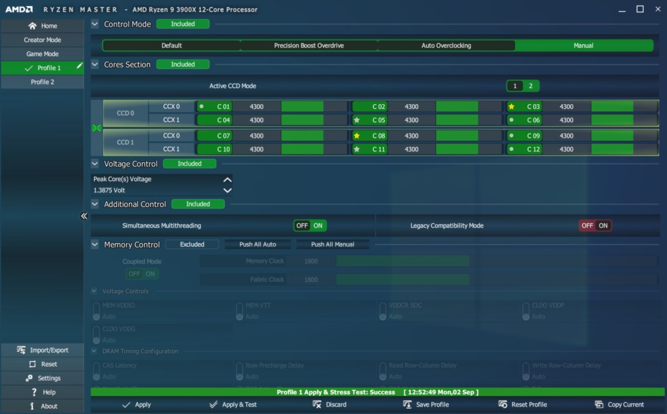Collapse the sidebar with the double-chevron icon
This screenshot has height=414, width=667.
(x=84, y=216)
